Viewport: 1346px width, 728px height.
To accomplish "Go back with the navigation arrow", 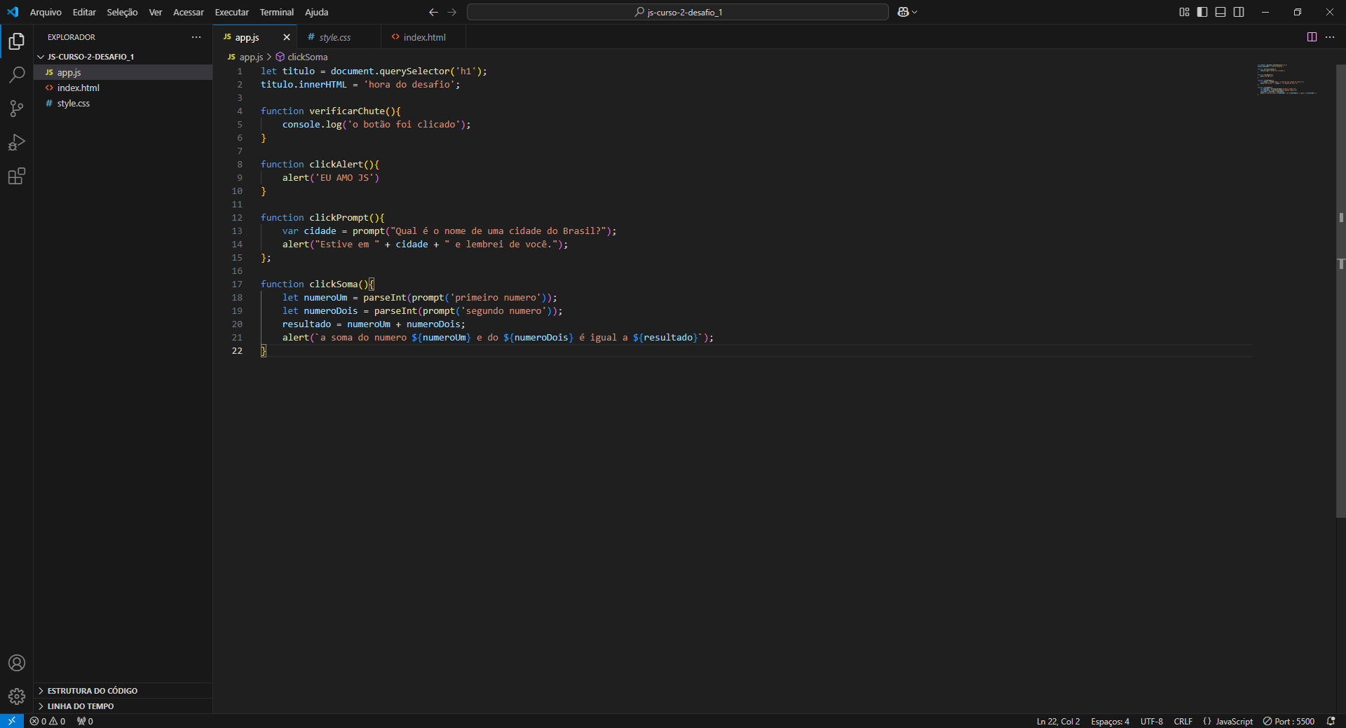I will tap(433, 12).
